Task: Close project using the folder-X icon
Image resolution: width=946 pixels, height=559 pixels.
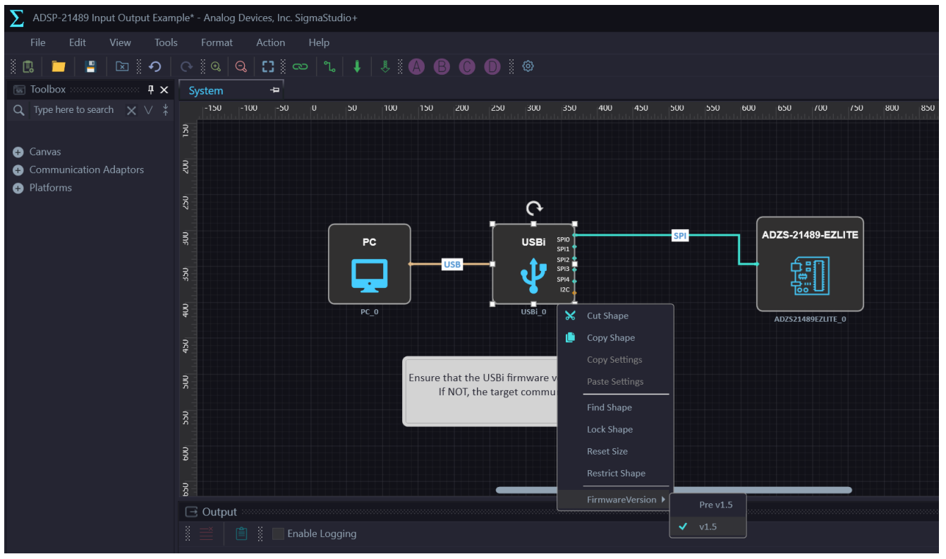Action: click(x=122, y=66)
